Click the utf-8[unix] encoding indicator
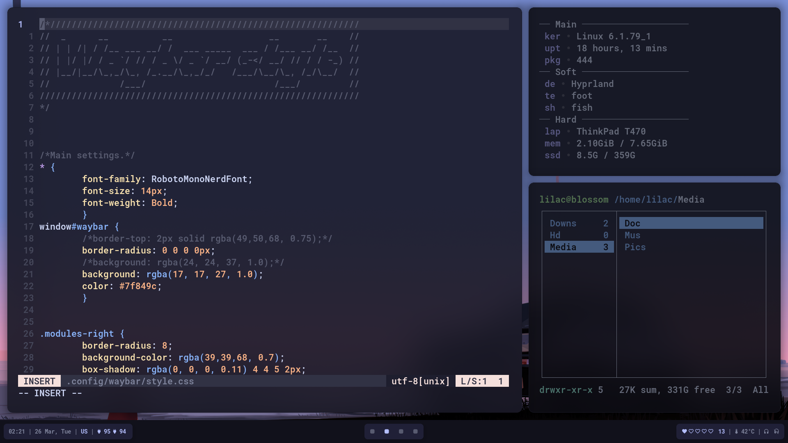The width and height of the screenshot is (788, 443). (421, 381)
